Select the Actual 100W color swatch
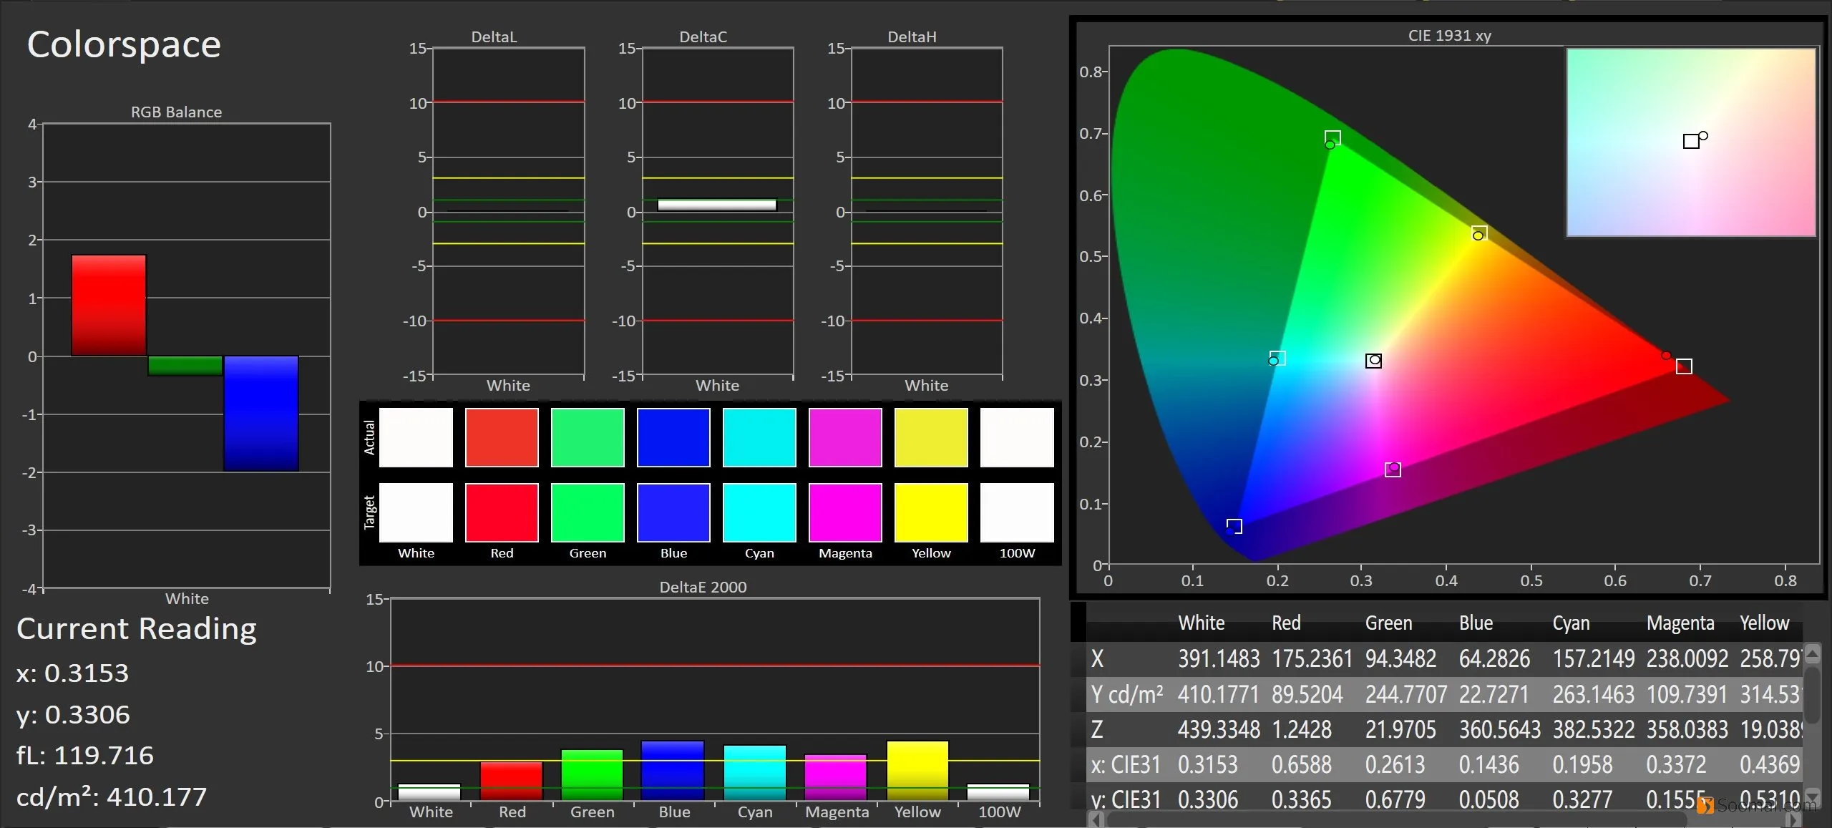Screen dimensions: 1832x828 (1017, 437)
